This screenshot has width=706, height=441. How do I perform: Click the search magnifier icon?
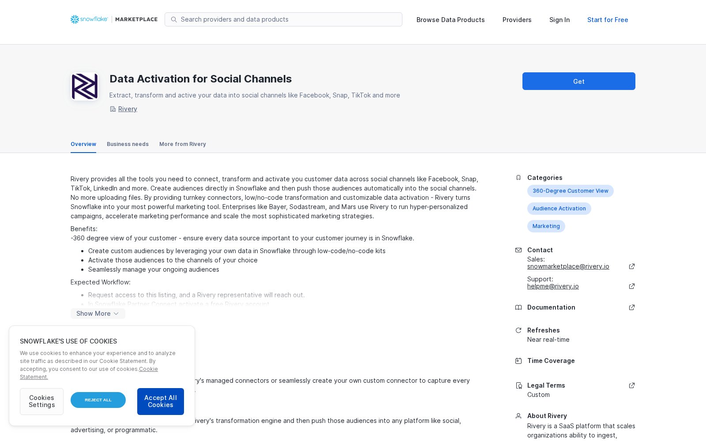click(x=174, y=19)
